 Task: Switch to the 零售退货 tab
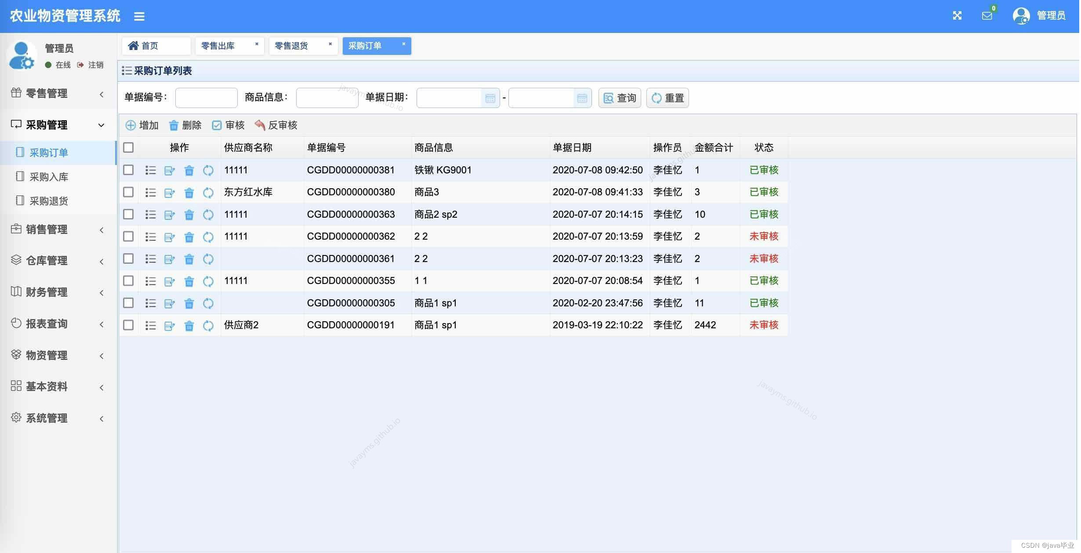[x=303, y=46]
